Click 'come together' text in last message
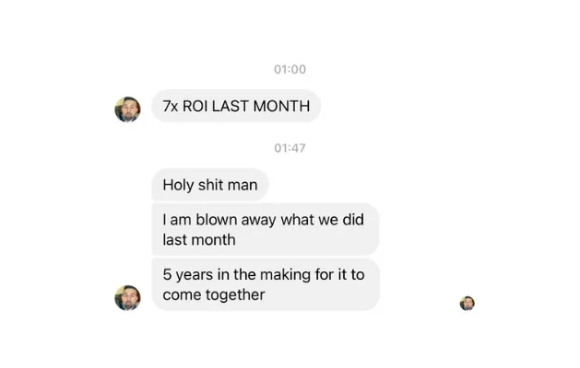This screenshot has height=368, width=580. click(214, 295)
